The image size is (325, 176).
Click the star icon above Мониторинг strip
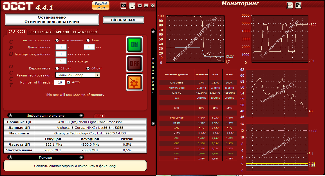tap(153, 32)
